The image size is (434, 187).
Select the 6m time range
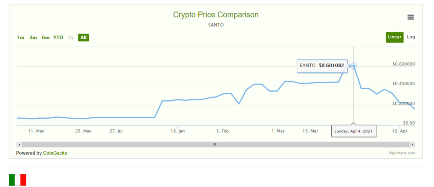pos(46,38)
